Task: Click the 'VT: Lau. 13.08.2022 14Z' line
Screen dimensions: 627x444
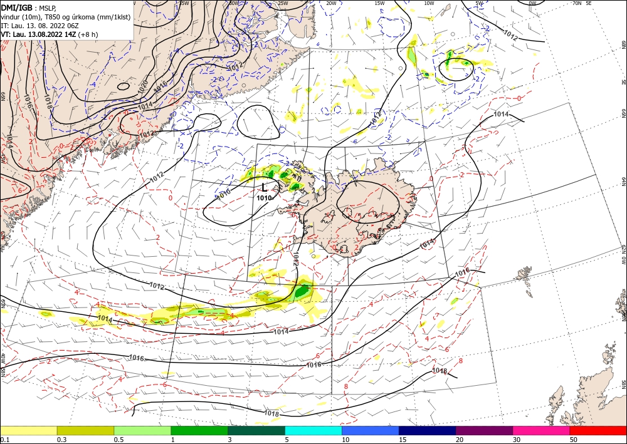Action: [x=38, y=34]
